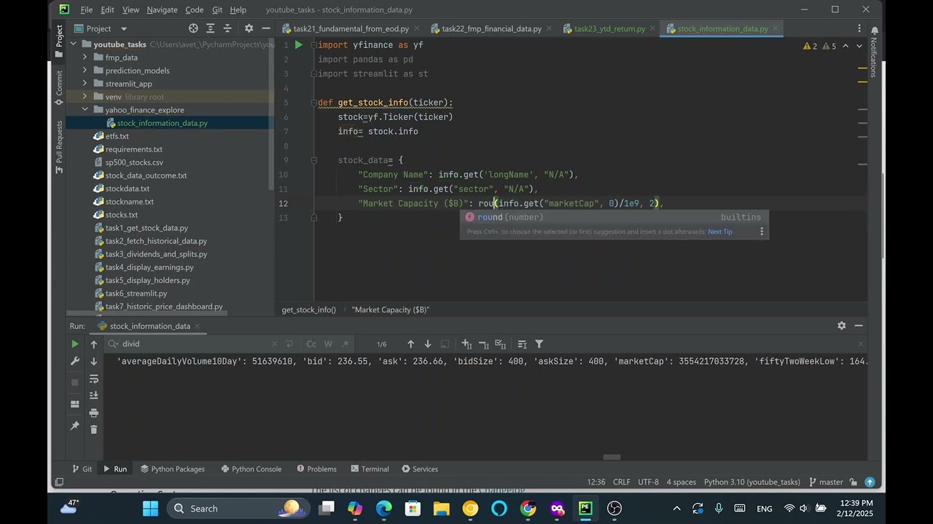Restore layout in the Run panel
This screenshot has height=524, width=933.
click(x=74, y=404)
